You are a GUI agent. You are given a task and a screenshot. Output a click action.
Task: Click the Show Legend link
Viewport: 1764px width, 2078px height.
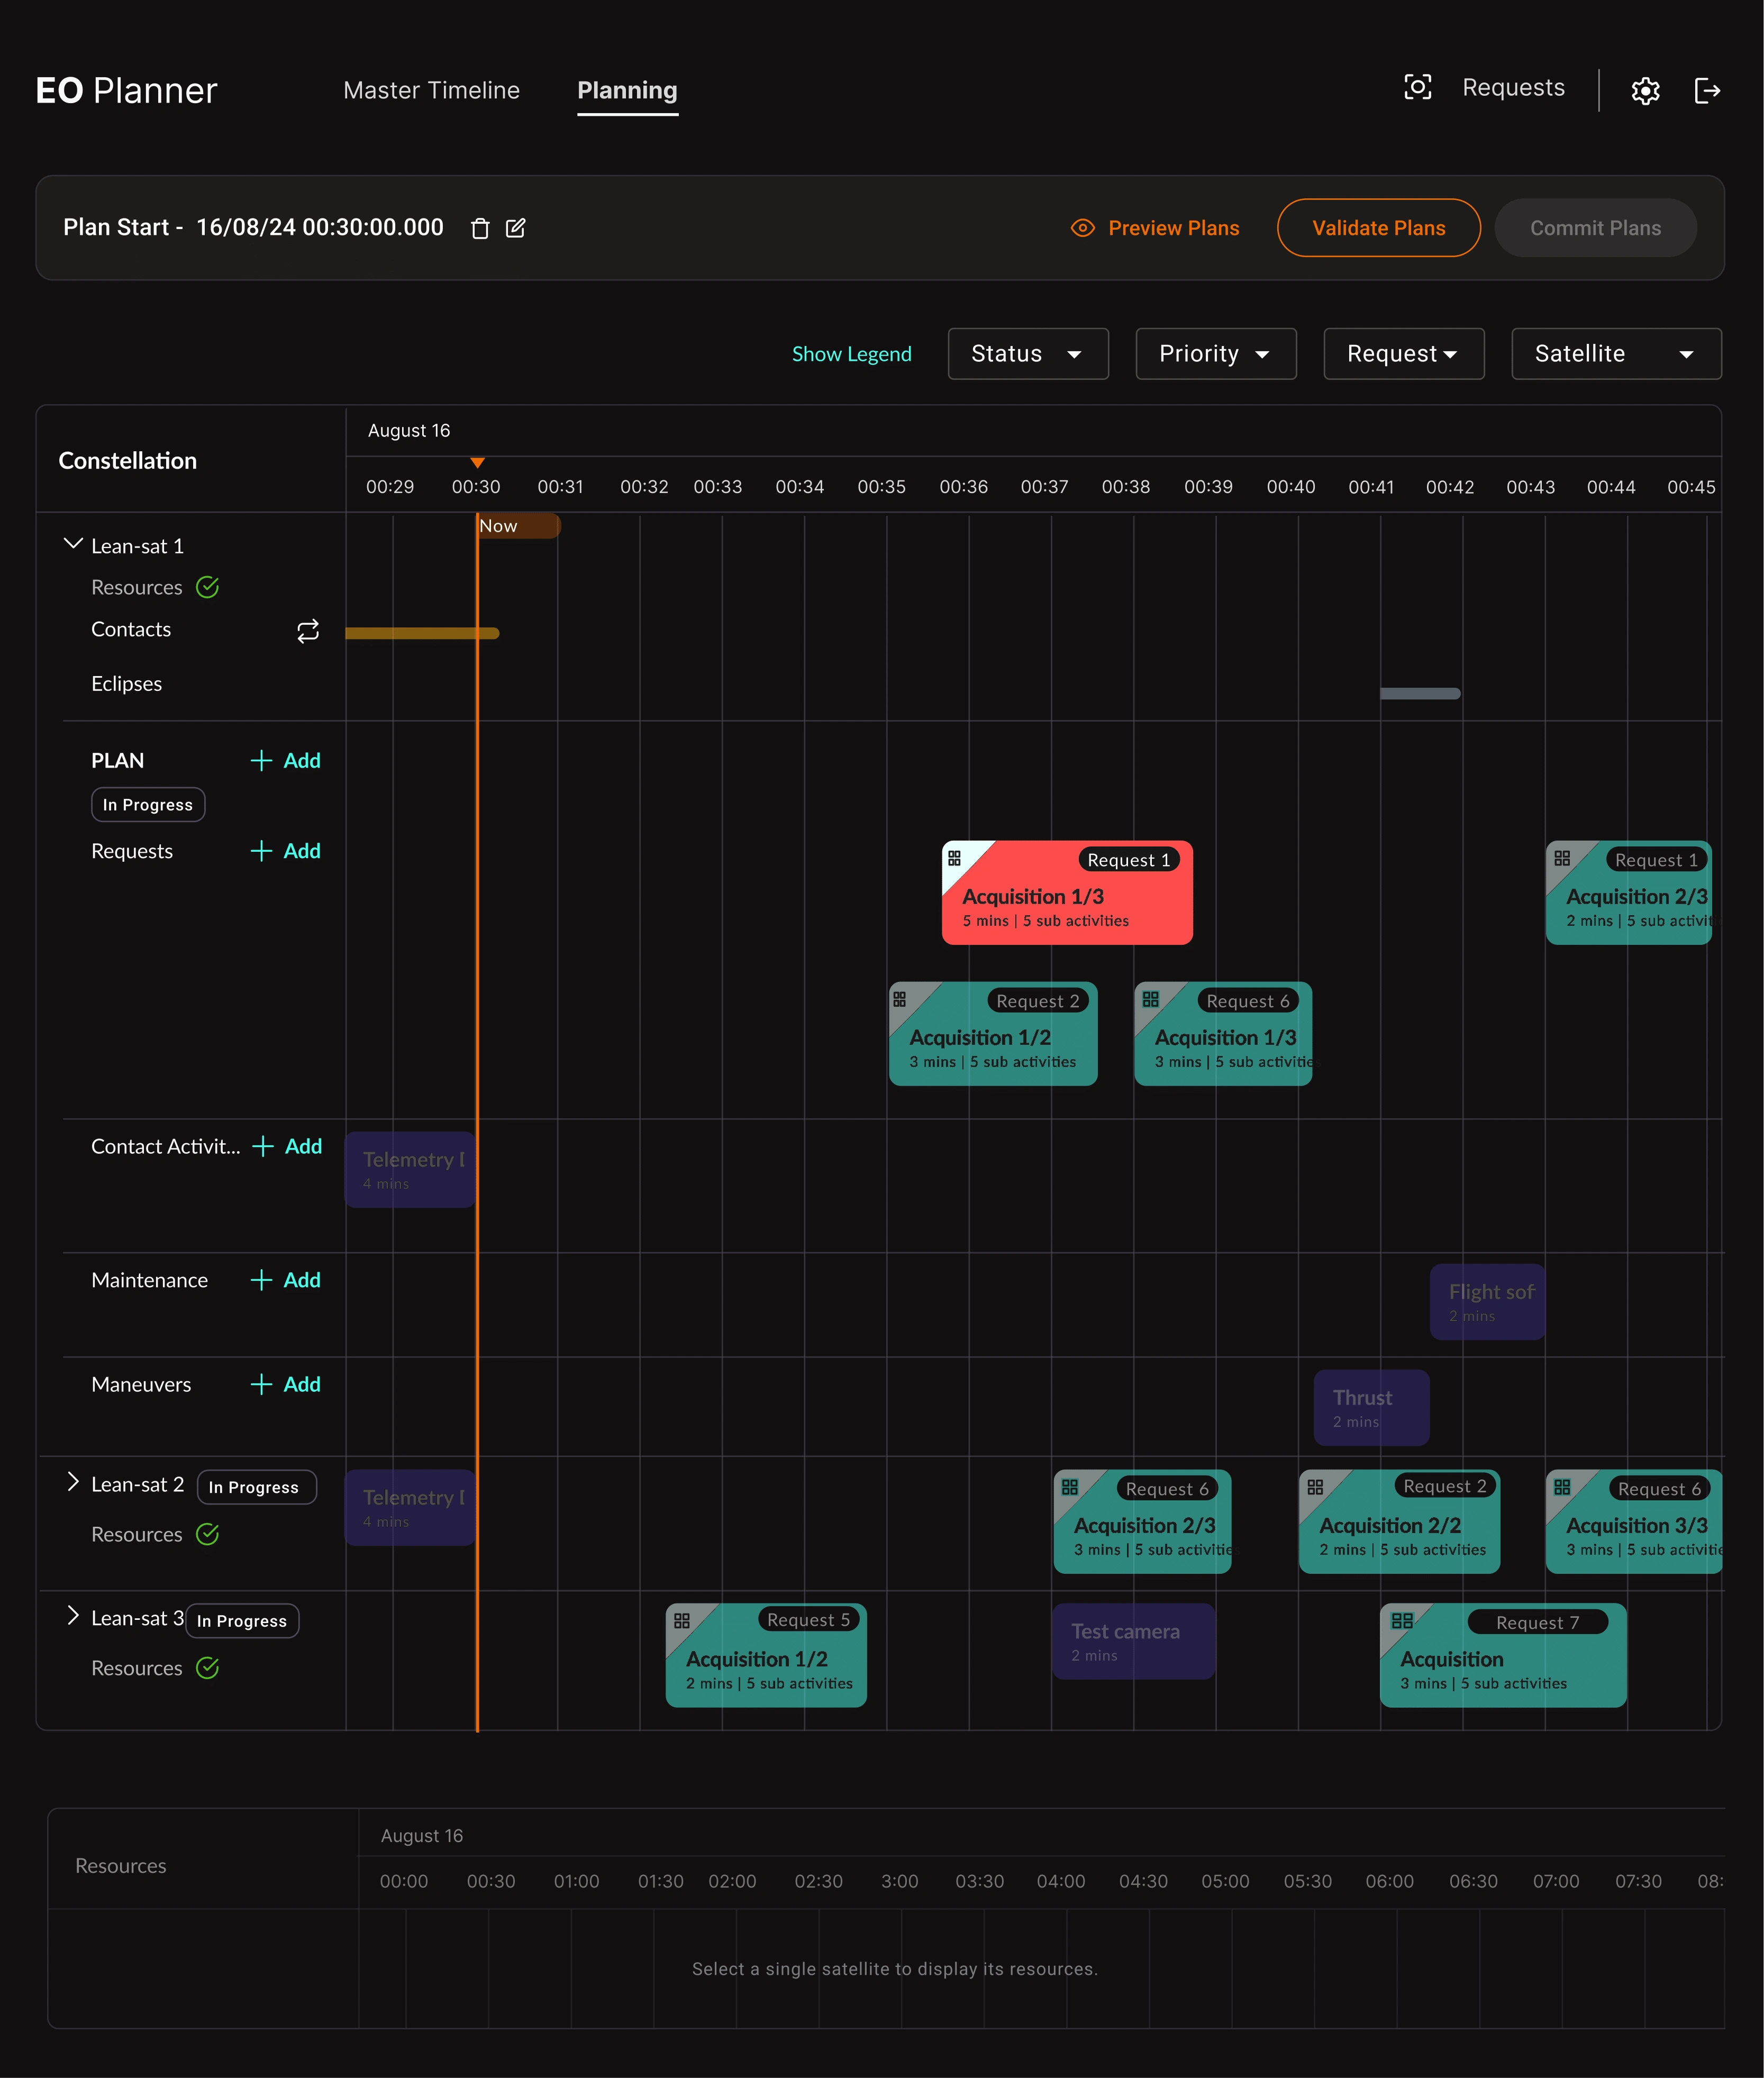tap(851, 354)
